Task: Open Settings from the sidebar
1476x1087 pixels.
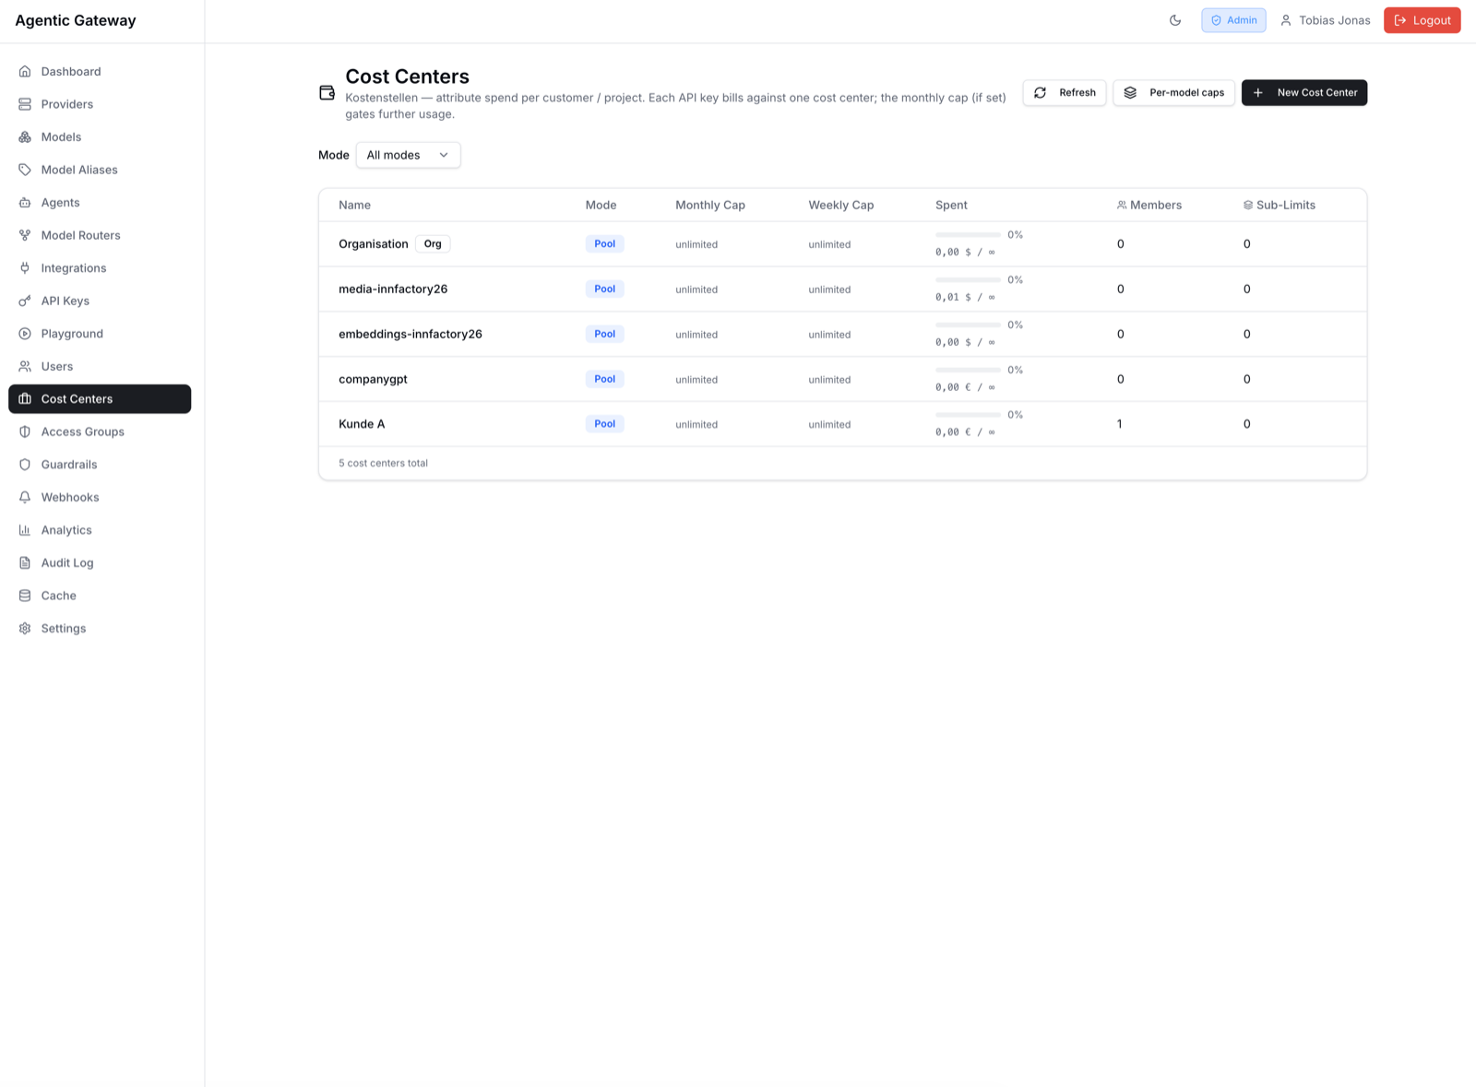Action: tap(100, 628)
